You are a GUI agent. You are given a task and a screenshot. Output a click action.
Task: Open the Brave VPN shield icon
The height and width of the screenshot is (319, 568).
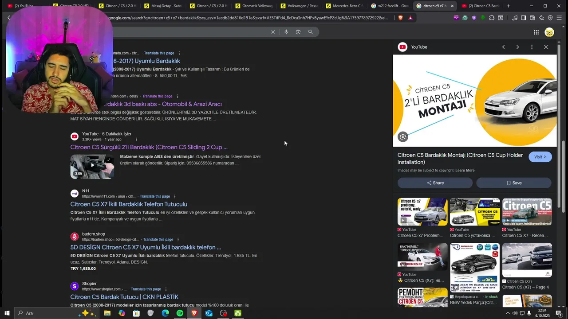click(x=550, y=18)
